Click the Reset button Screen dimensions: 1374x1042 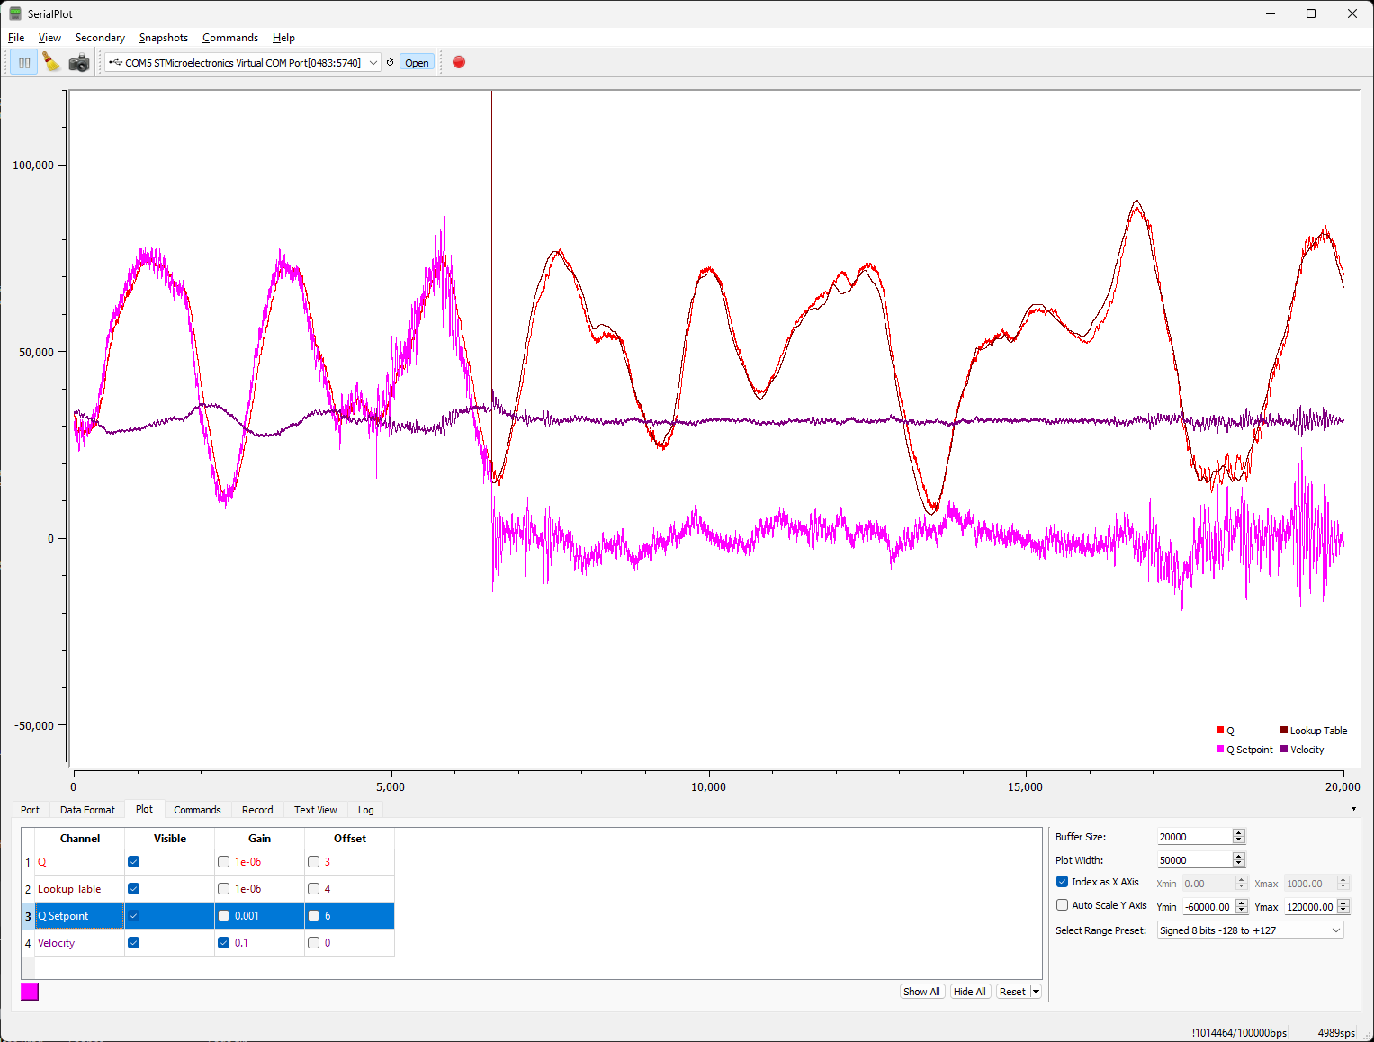point(1013,991)
